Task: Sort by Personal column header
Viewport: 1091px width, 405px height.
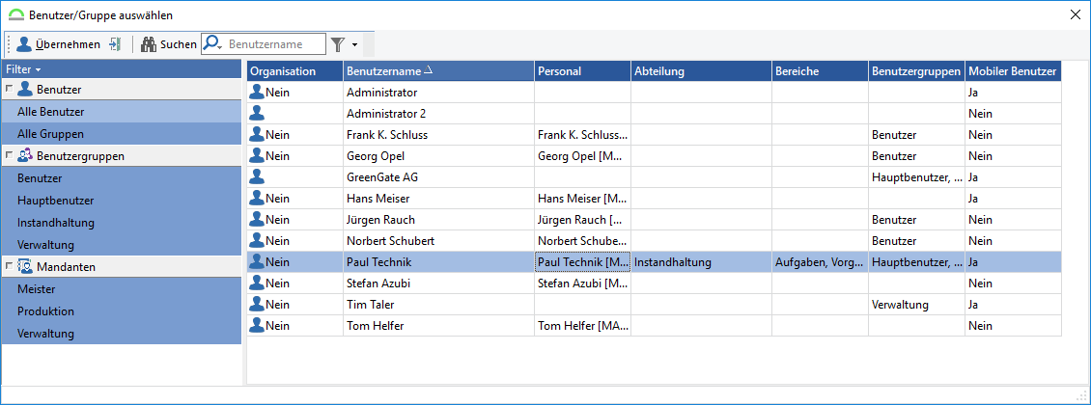Action: (x=583, y=70)
